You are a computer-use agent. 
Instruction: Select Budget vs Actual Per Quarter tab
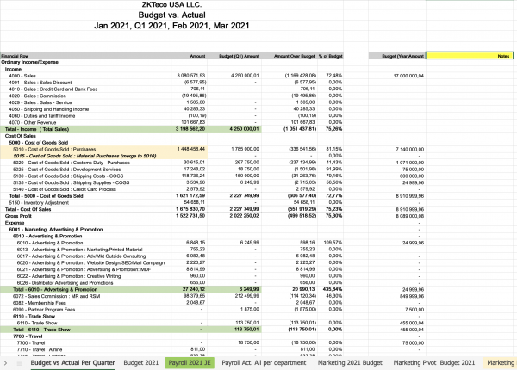coord(72,363)
